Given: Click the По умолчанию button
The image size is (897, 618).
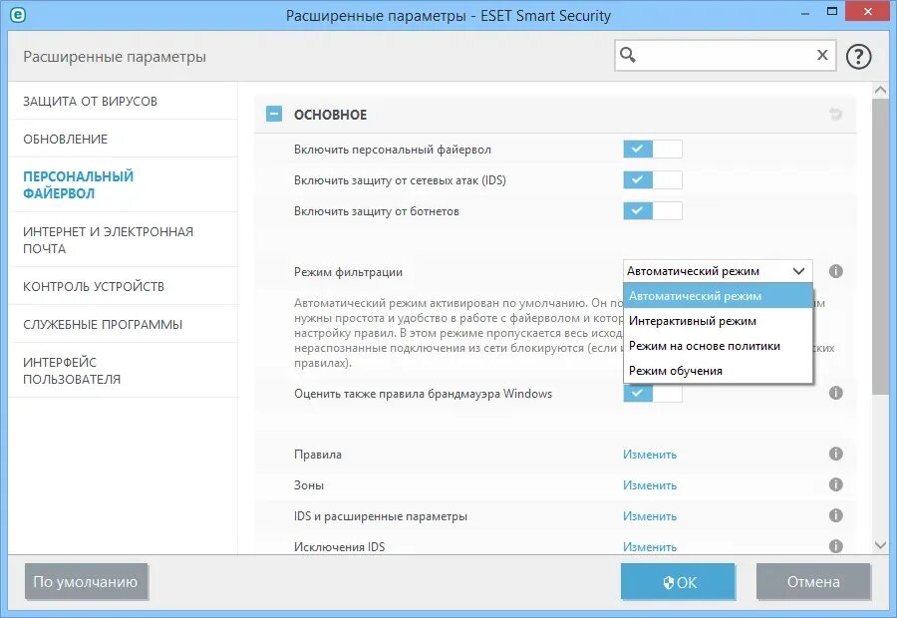Looking at the screenshot, I should pyautogui.click(x=86, y=582).
